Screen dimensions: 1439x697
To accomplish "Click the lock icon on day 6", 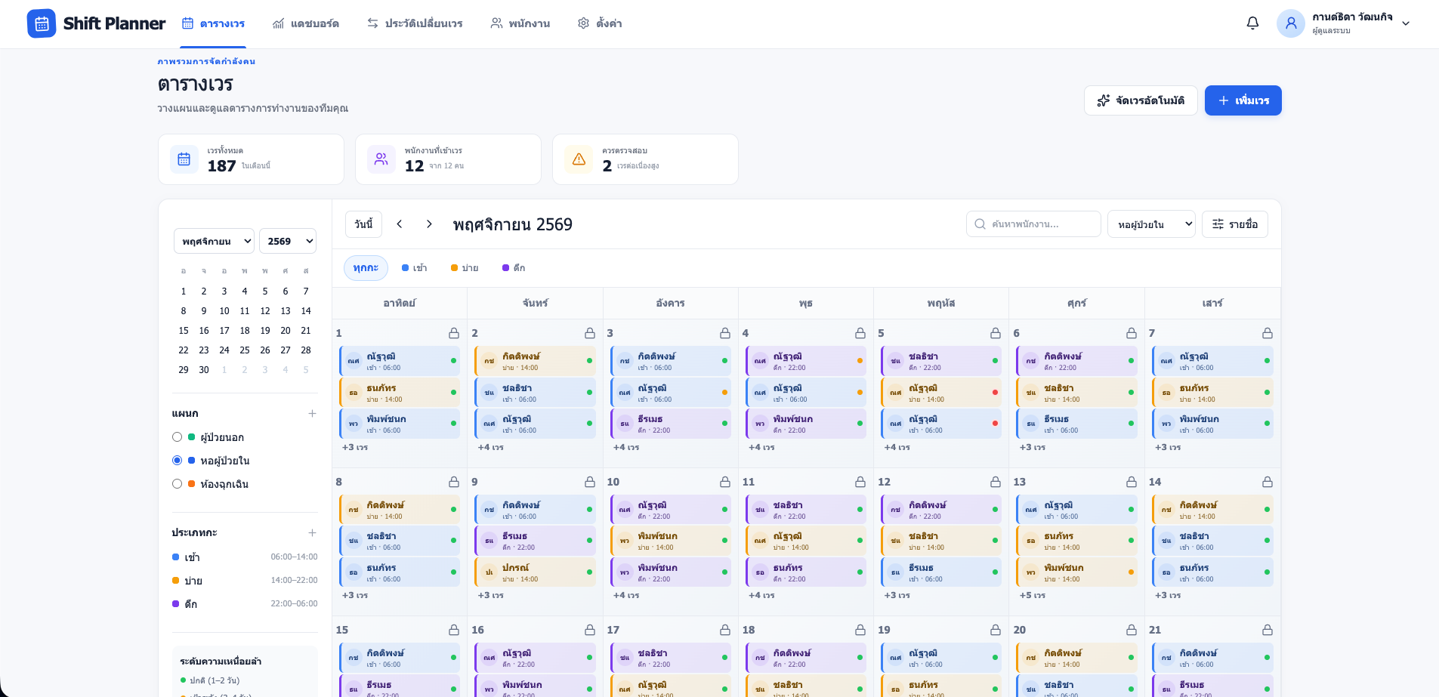I will [x=1132, y=333].
